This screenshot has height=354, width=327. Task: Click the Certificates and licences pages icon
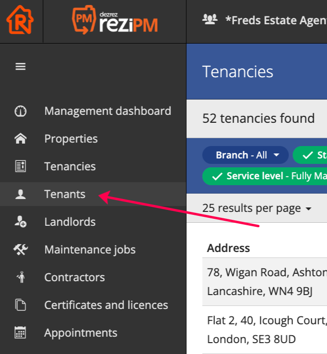coord(20,305)
